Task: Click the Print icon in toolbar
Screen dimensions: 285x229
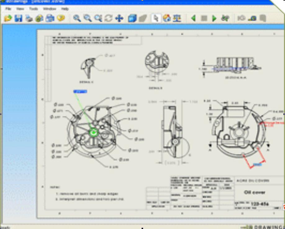Action: tap(29, 18)
